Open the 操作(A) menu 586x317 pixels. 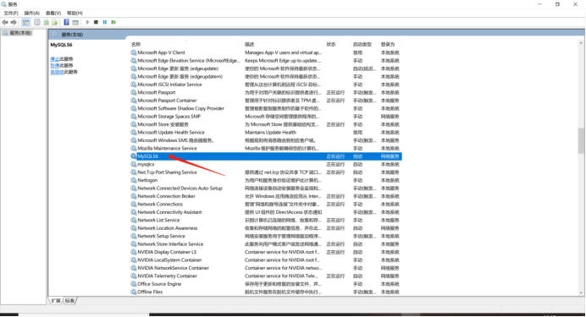pos(32,13)
